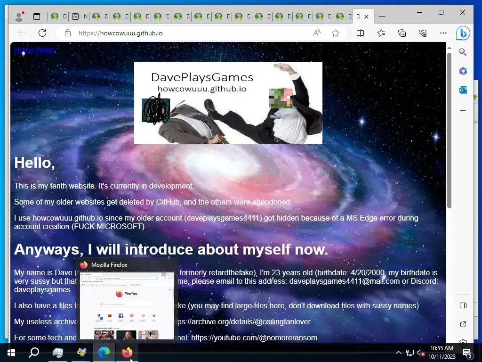Follow the News link on page
The width and height of the screenshot is (482, 362).
click(x=46, y=50)
